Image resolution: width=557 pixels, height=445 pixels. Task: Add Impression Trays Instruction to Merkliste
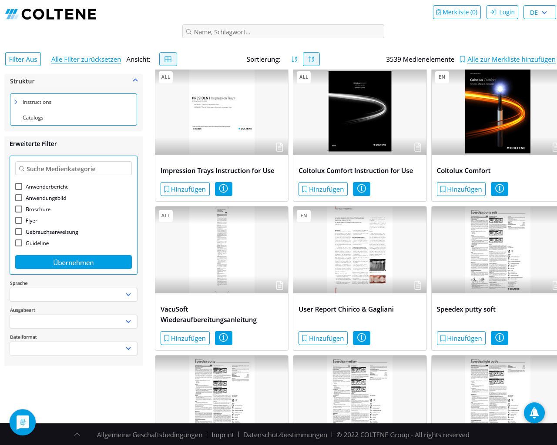[185, 189]
